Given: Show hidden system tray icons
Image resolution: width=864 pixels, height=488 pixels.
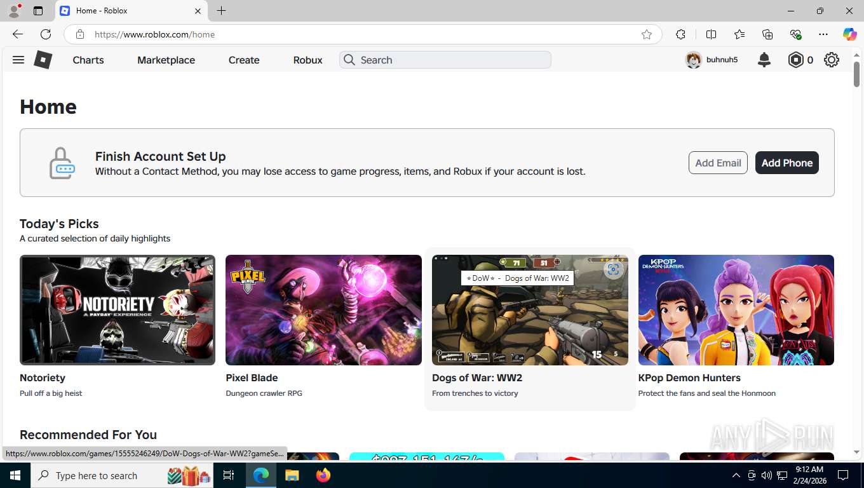Looking at the screenshot, I should tap(736, 475).
